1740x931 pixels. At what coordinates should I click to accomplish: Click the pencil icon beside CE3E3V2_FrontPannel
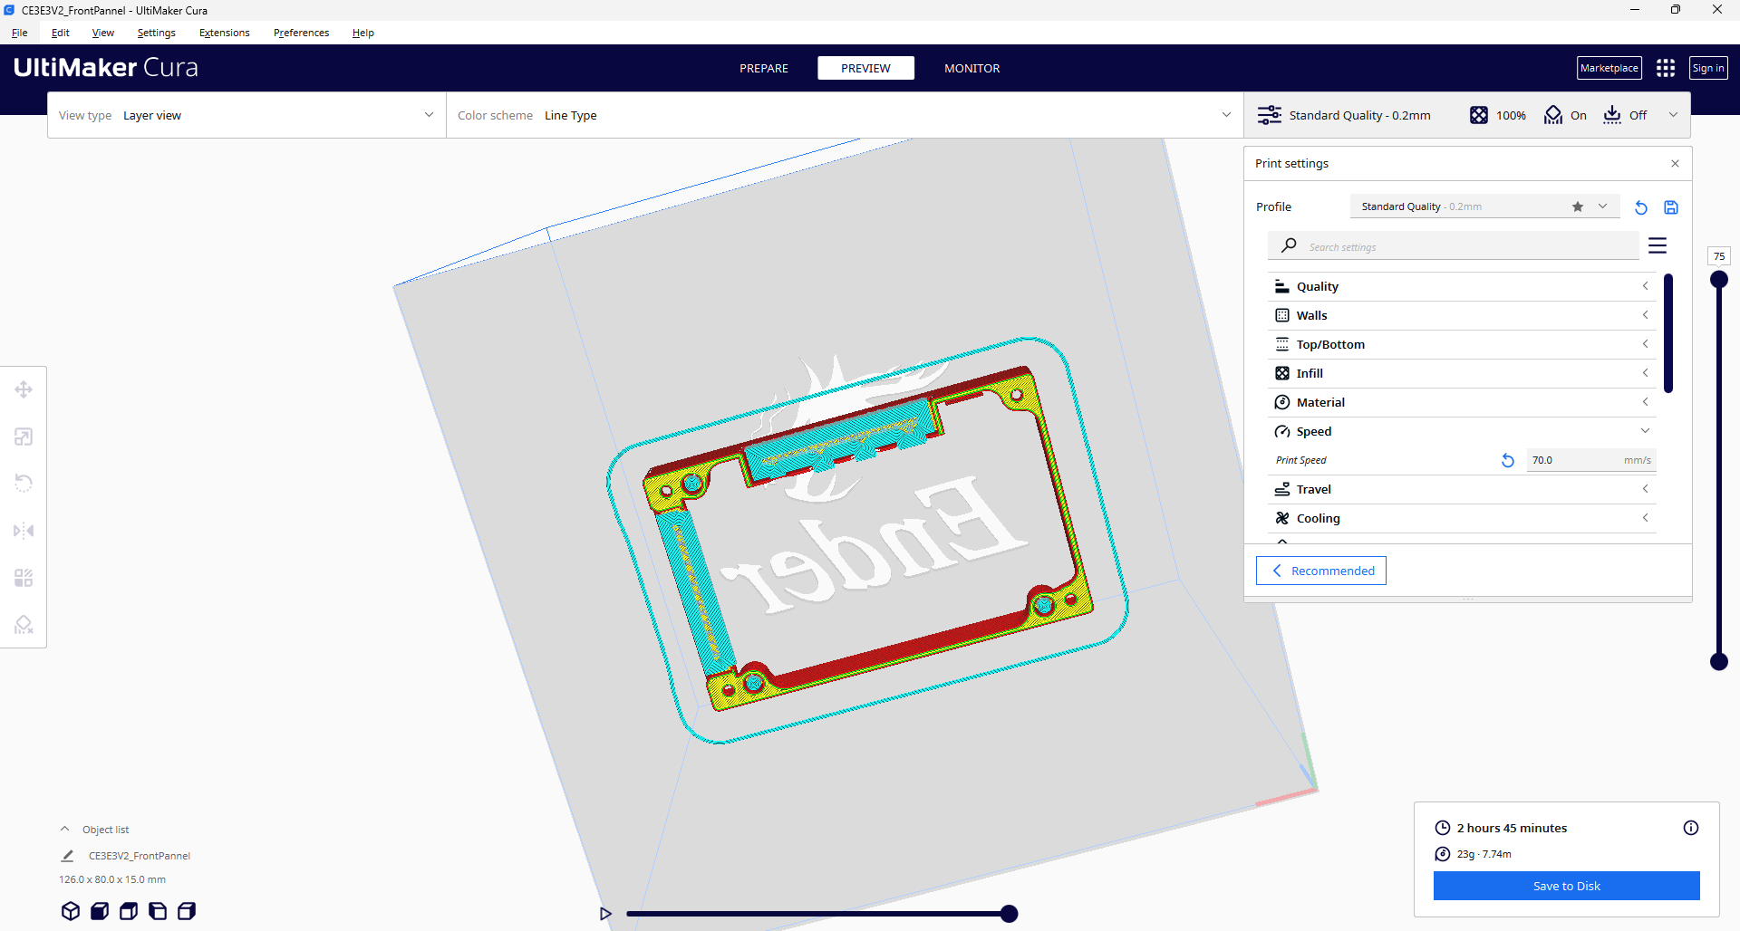pyautogui.click(x=67, y=856)
